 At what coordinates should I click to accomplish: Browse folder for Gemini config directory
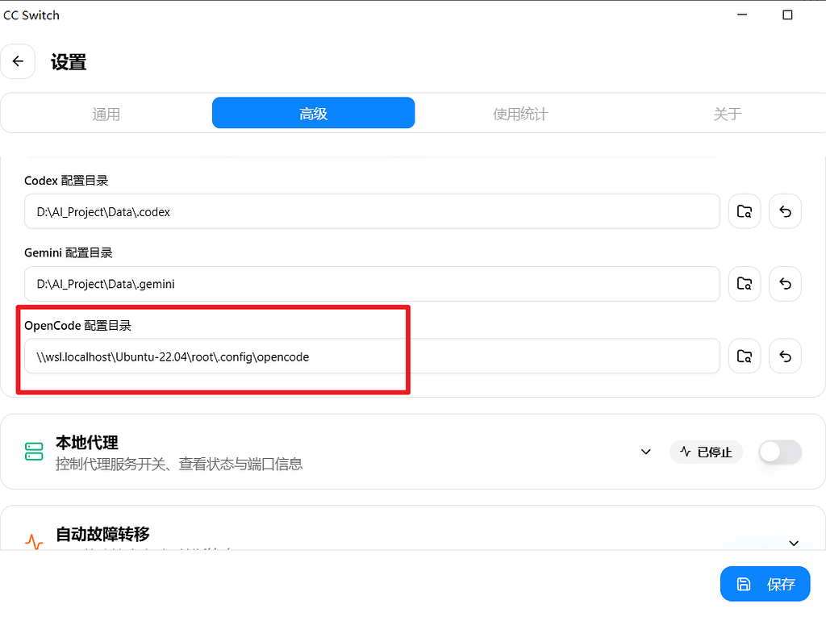(x=745, y=283)
